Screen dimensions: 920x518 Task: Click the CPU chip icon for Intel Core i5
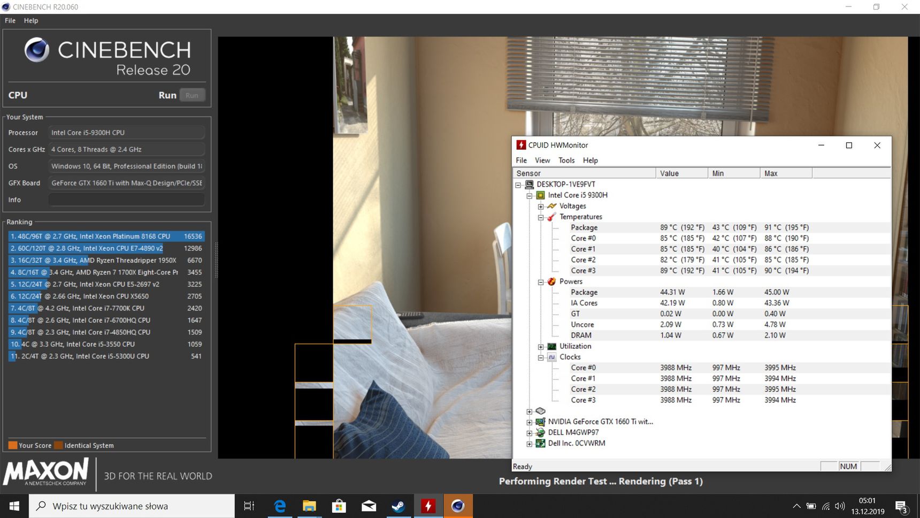pos(540,195)
